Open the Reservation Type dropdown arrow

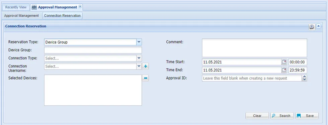click(x=139, y=42)
